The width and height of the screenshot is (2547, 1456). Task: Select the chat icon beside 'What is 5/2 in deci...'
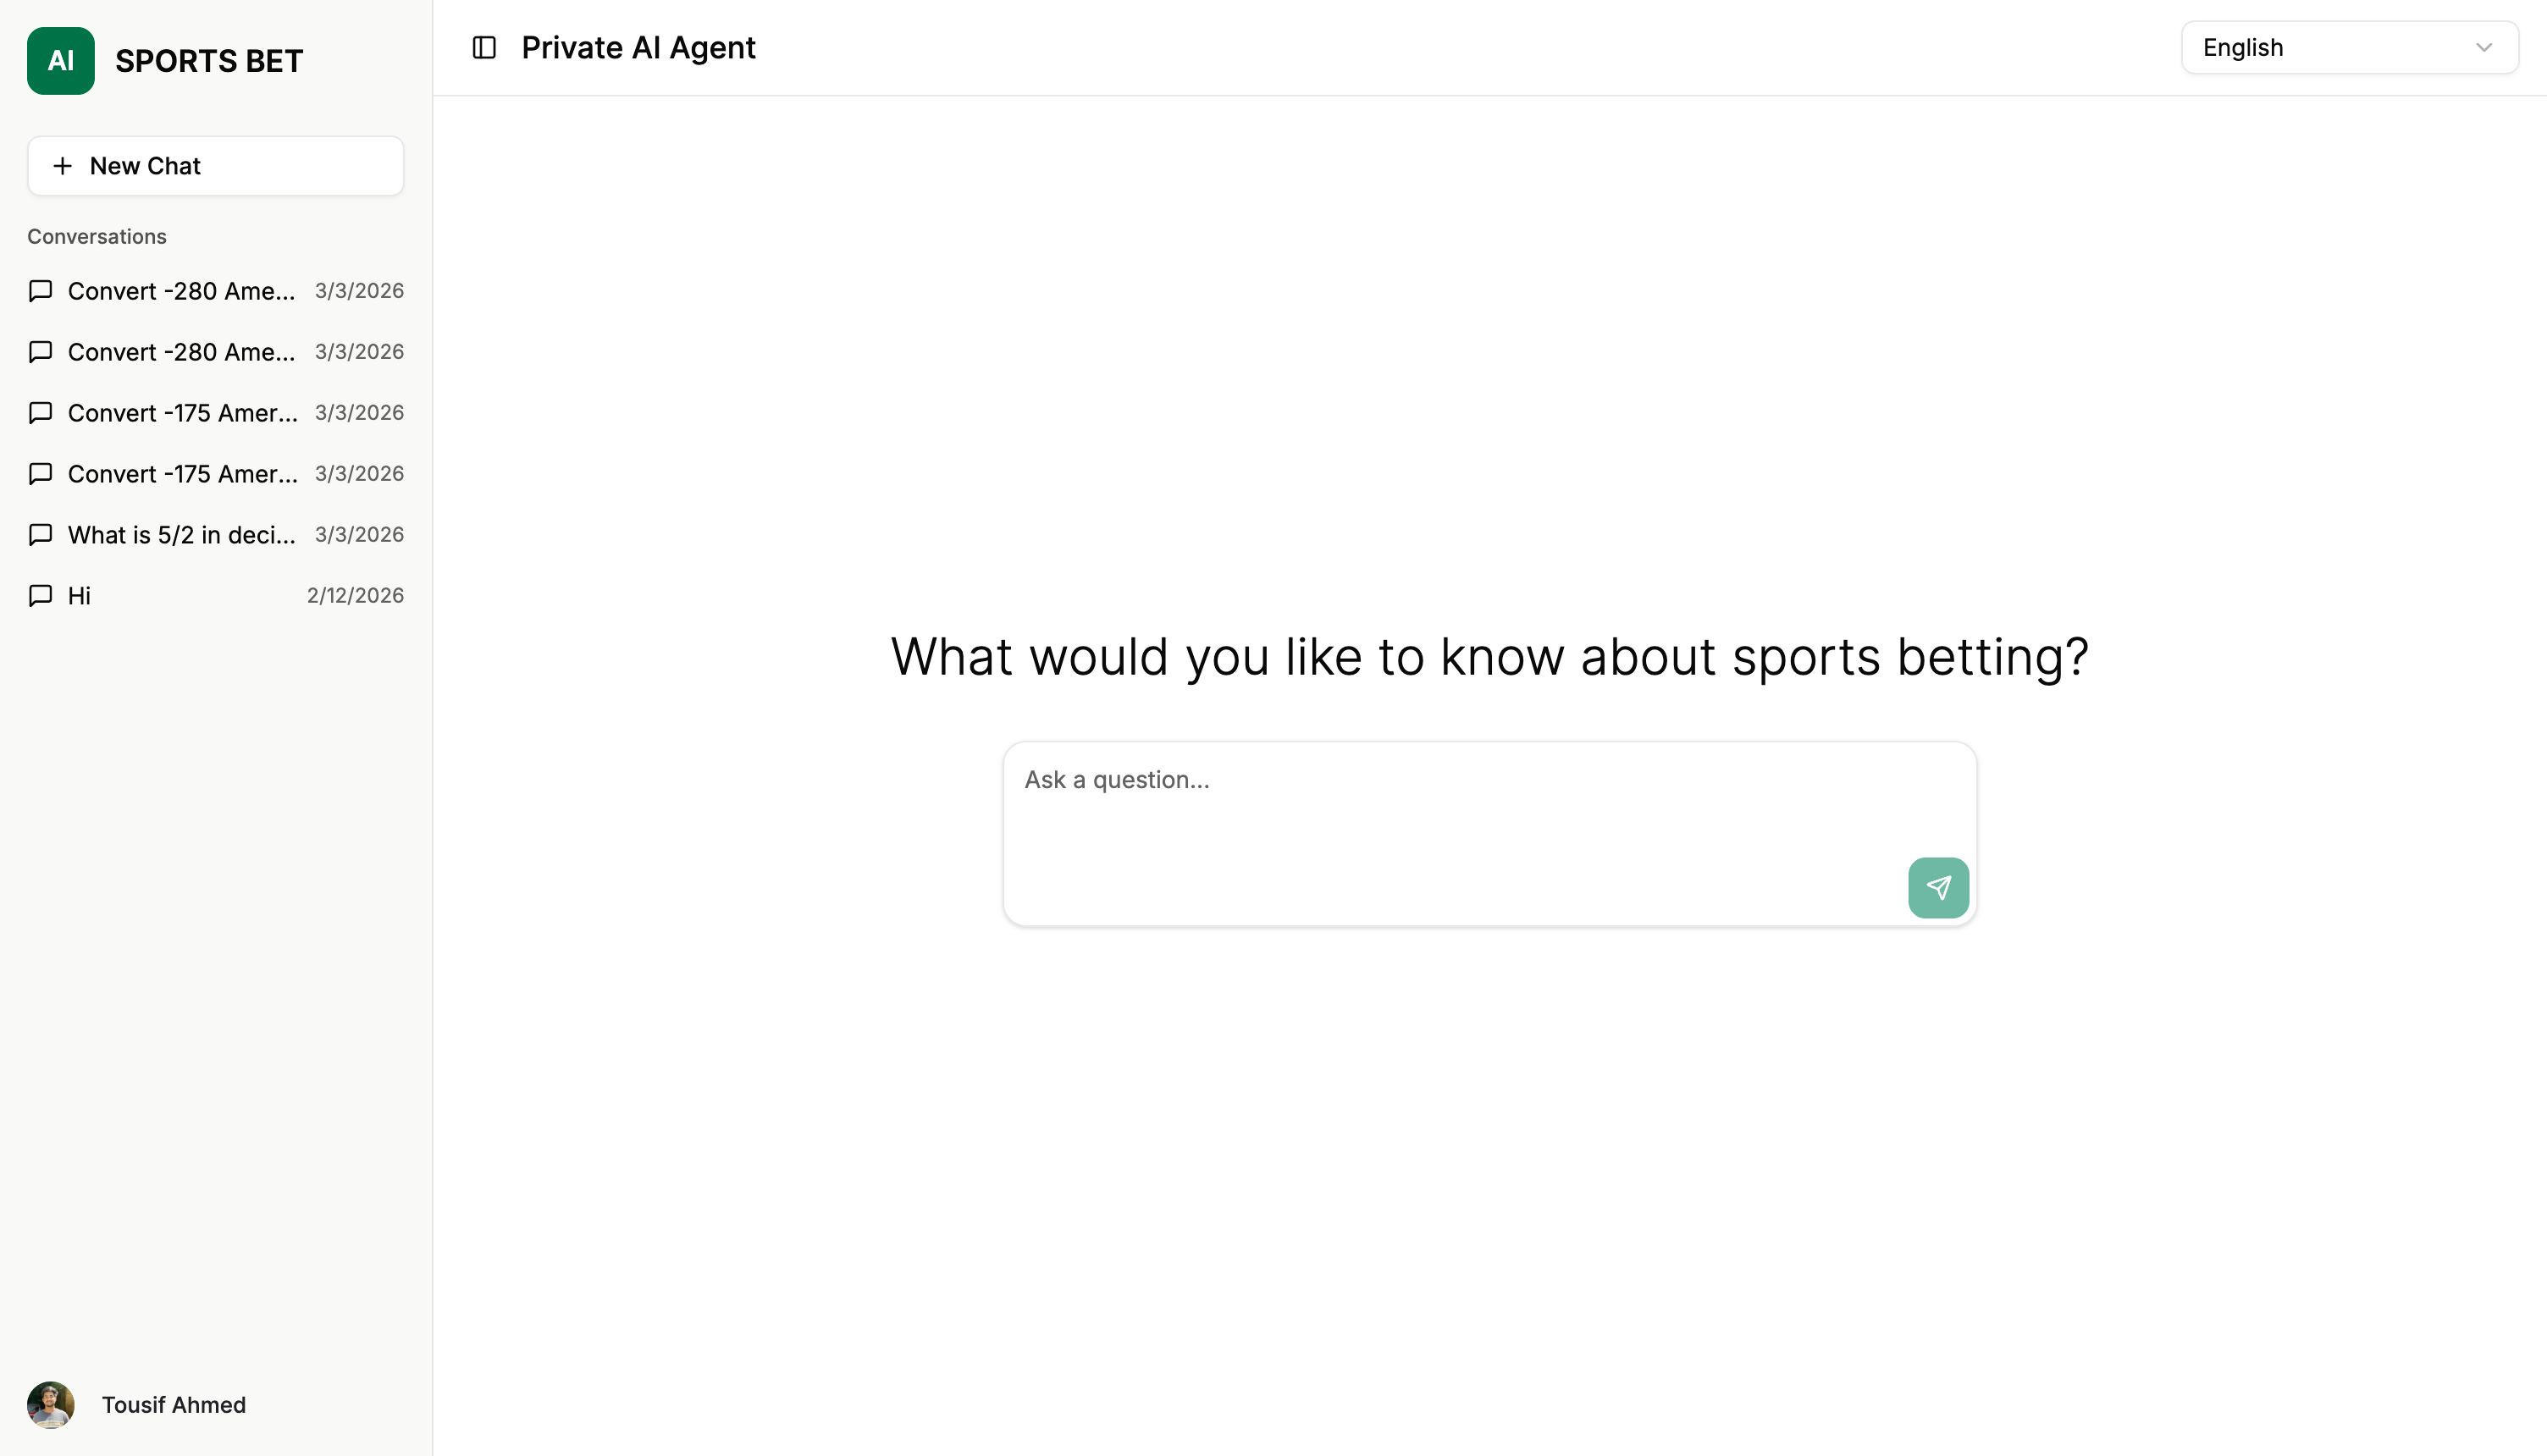(39, 535)
